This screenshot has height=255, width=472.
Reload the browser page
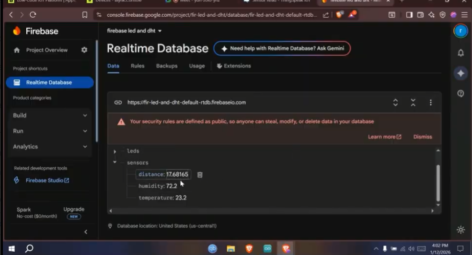tap(33, 15)
